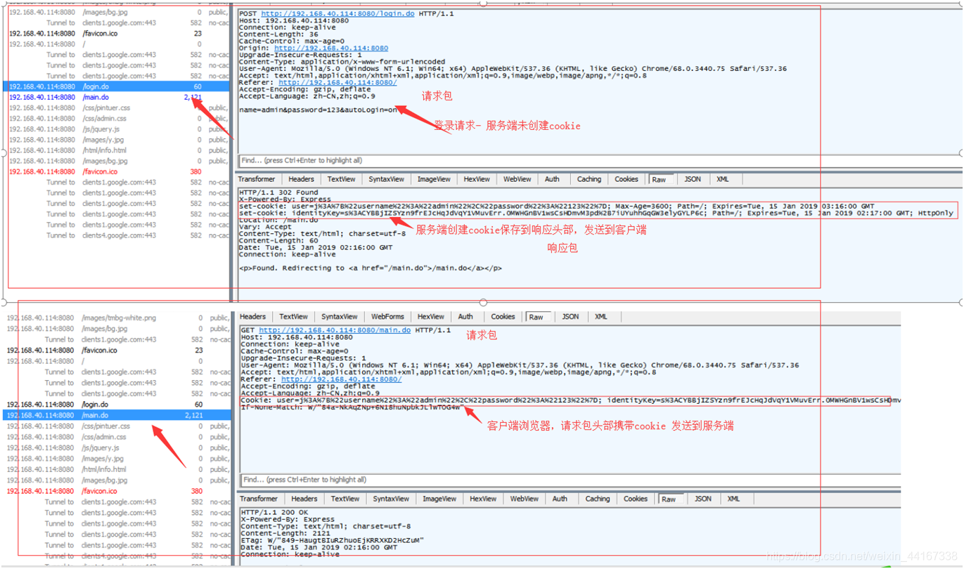Select /css/pintuer.css session in lower session list
Viewport: 964px width, 569px height.
click(117, 426)
